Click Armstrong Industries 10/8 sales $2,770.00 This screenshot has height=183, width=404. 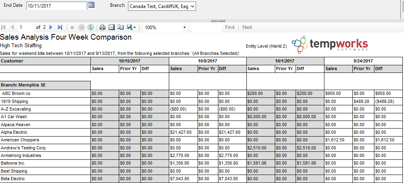point(180,155)
